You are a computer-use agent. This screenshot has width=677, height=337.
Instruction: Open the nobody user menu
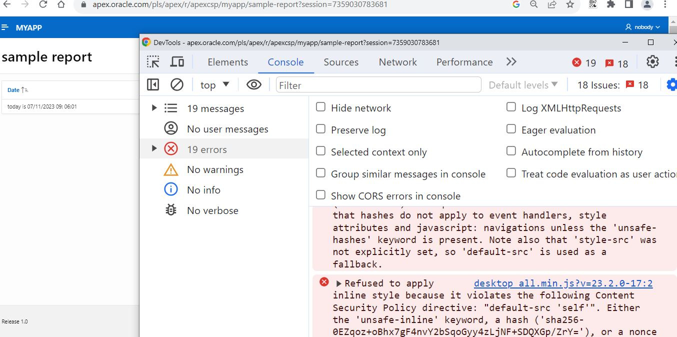pos(642,27)
